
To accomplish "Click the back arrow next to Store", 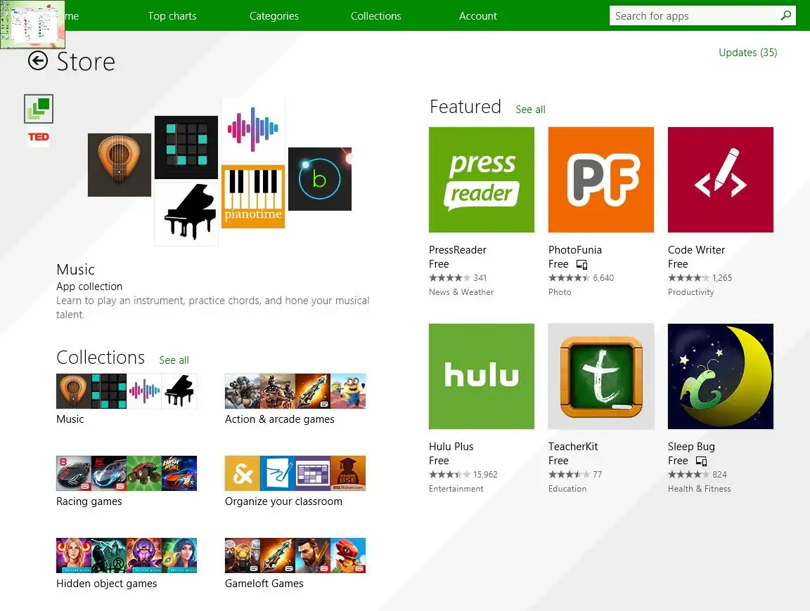I will (38, 61).
